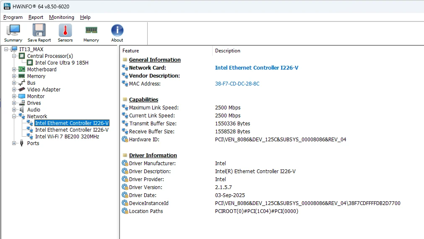This screenshot has height=239, width=424.
Task: Select Intel Wi-Fi 7 BE200 320MHz
Action: (67, 137)
